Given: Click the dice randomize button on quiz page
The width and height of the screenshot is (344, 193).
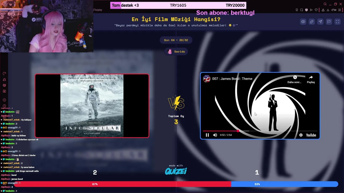Looking at the screenshot, I should coord(312,22).
